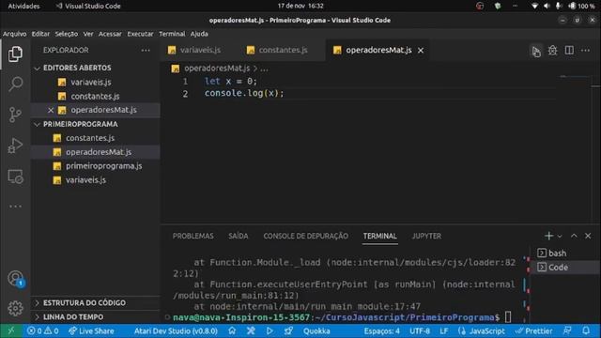Viewport: 601px width, 338px height.
Task: Select Code terminal instance
Action: (565, 267)
